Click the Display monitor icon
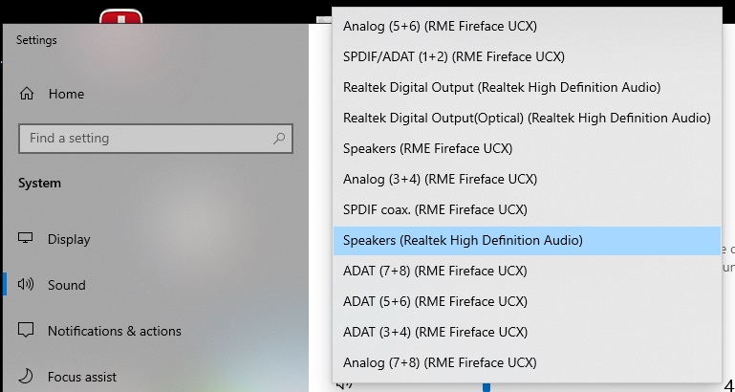This screenshot has height=392, width=735. pos(27,239)
